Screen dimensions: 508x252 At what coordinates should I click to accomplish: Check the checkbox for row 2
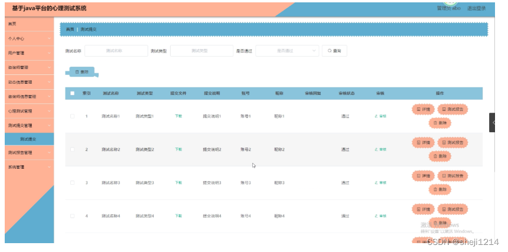[x=72, y=149]
